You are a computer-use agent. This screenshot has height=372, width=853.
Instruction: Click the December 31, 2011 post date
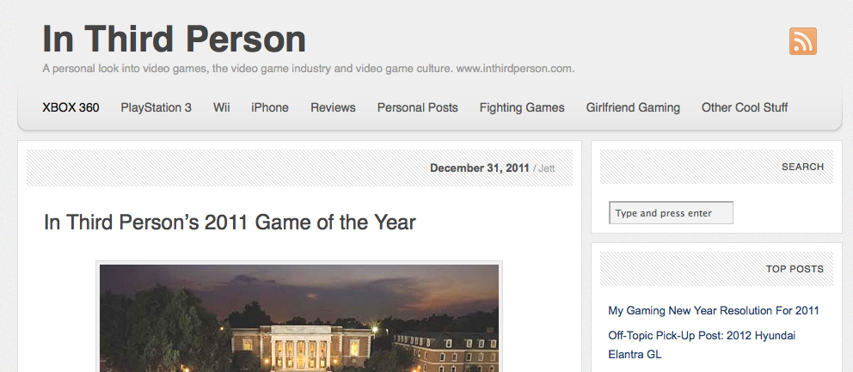coord(479,168)
